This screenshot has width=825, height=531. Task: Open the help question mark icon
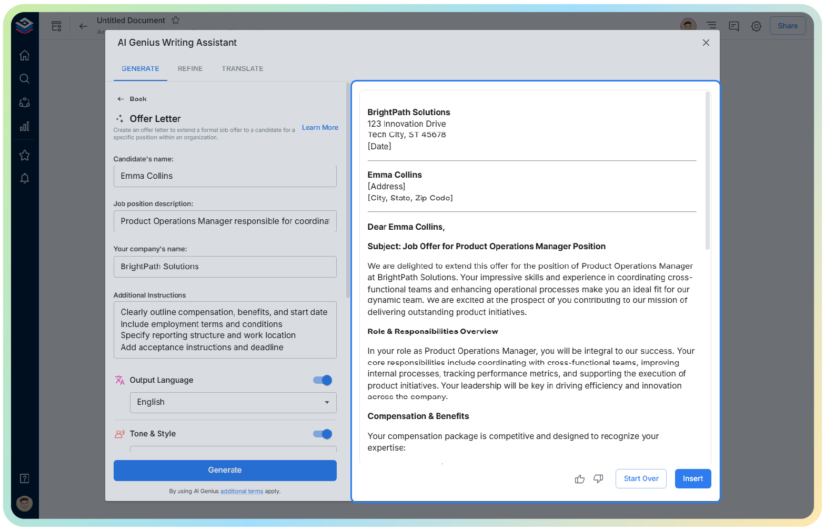tap(24, 478)
